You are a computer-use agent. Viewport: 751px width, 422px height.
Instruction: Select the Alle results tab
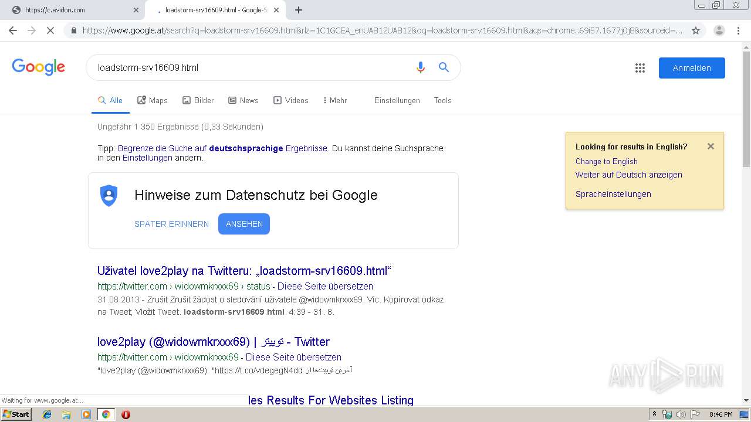(110, 100)
